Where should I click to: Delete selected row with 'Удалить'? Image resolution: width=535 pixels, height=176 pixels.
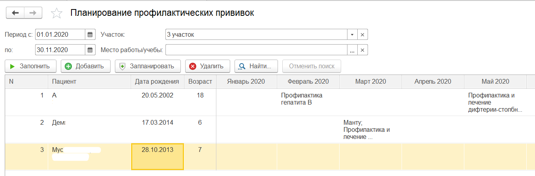pyautogui.click(x=207, y=66)
